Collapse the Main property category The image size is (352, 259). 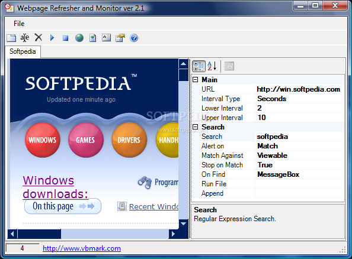click(x=196, y=80)
